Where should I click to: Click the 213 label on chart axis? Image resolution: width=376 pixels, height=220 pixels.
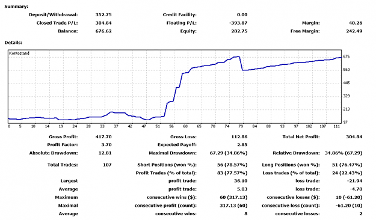pyautogui.click(x=347, y=109)
